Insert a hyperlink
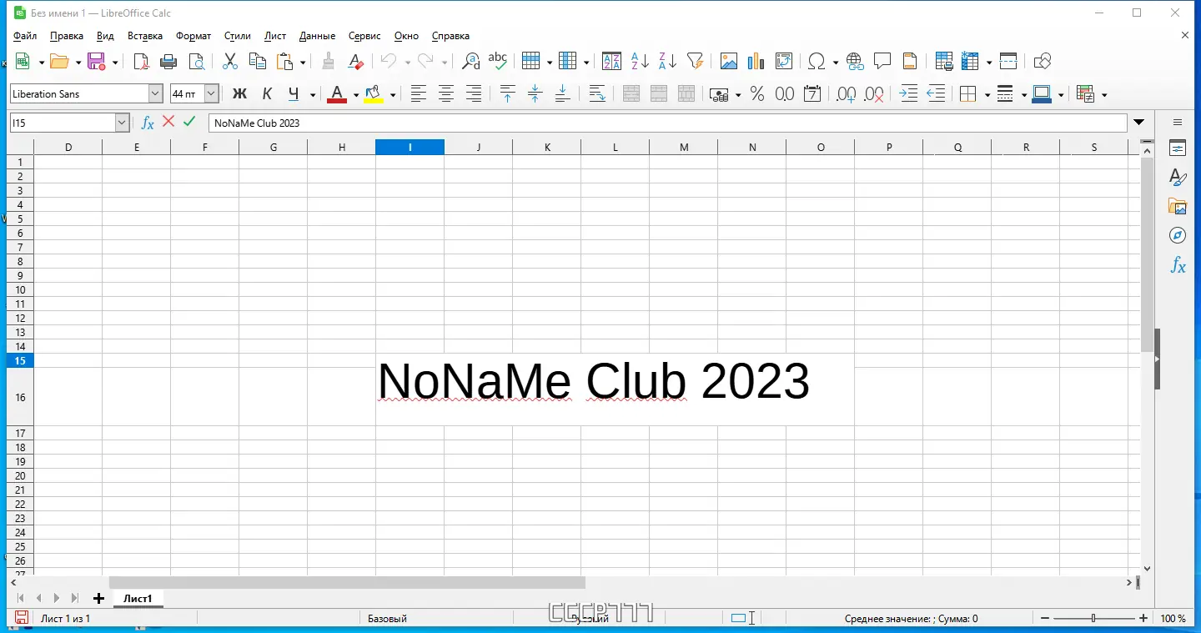 855,61
